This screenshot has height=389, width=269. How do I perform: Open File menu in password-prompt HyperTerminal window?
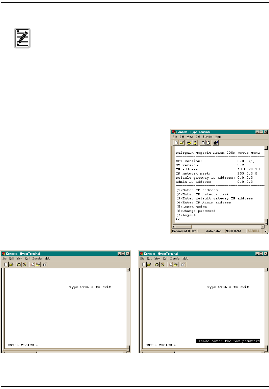point(142,259)
